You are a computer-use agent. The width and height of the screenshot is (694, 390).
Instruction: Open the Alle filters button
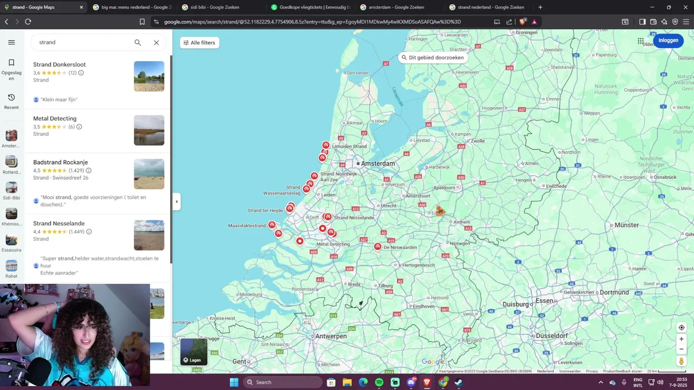200,43
